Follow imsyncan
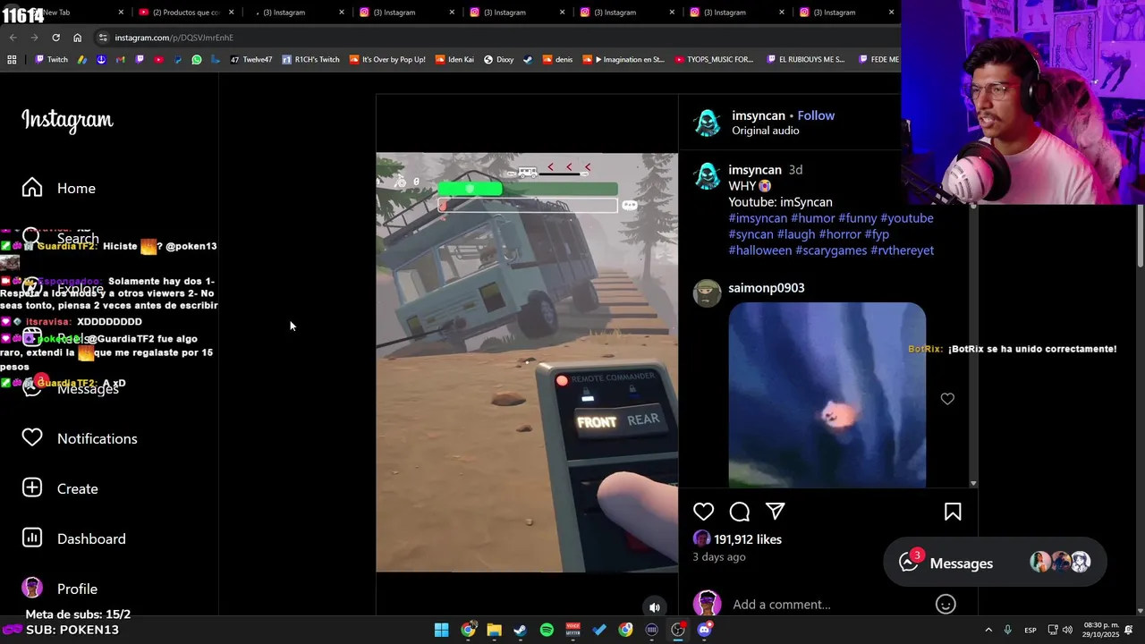Image resolution: width=1145 pixels, height=644 pixels. coord(816,115)
